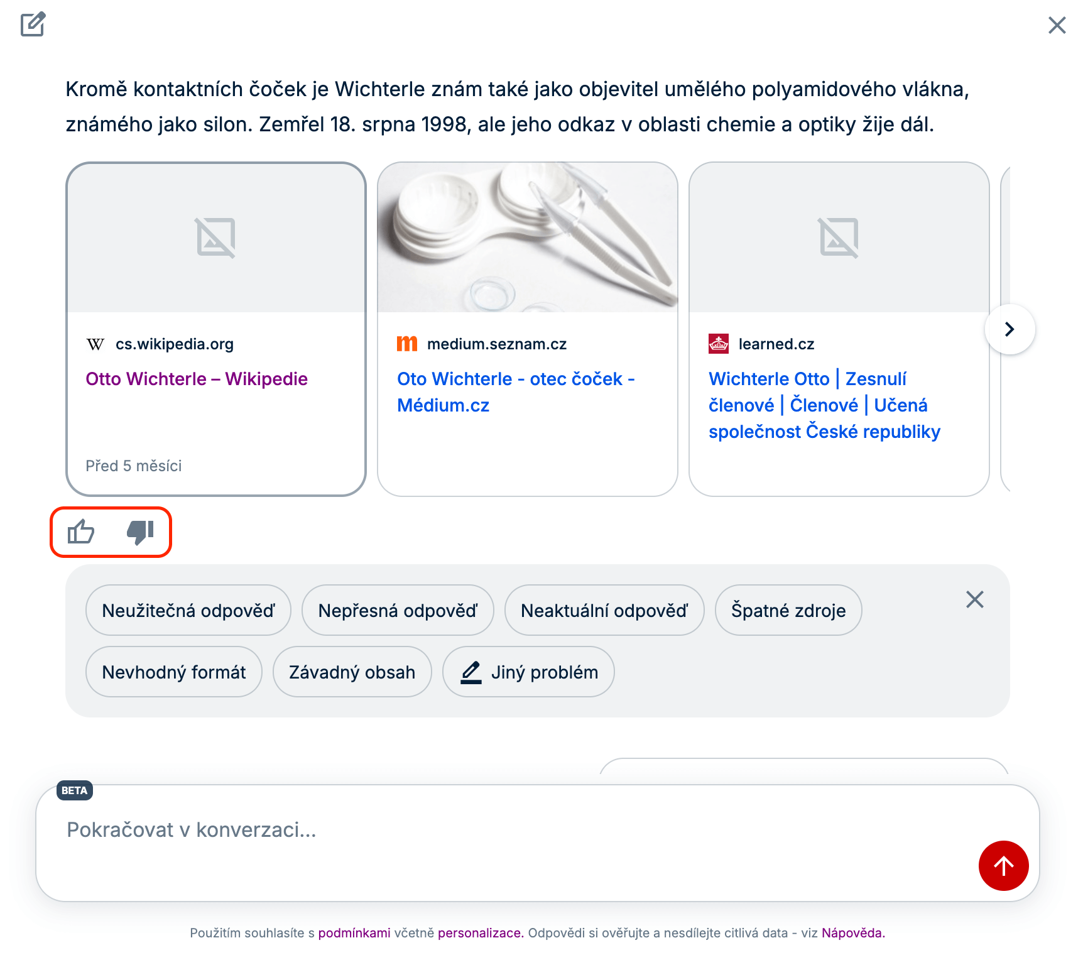Click the contact lens case thumbnail
The height and width of the screenshot is (960, 1083).
[527, 237]
